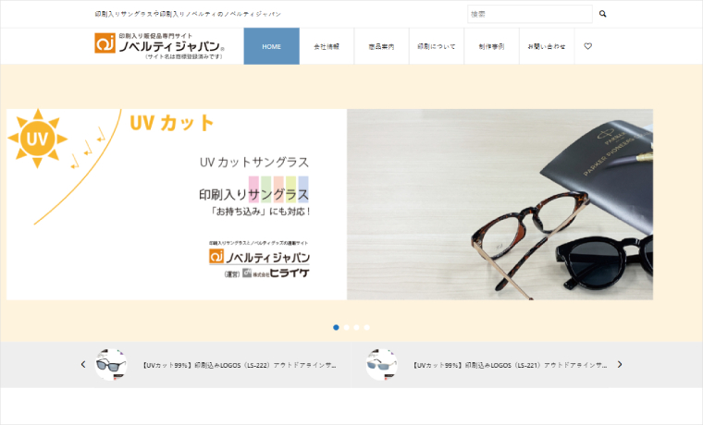Open the 制作事例 menu item
Image resolution: width=703 pixels, height=425 pixels.
coord(491,46)
